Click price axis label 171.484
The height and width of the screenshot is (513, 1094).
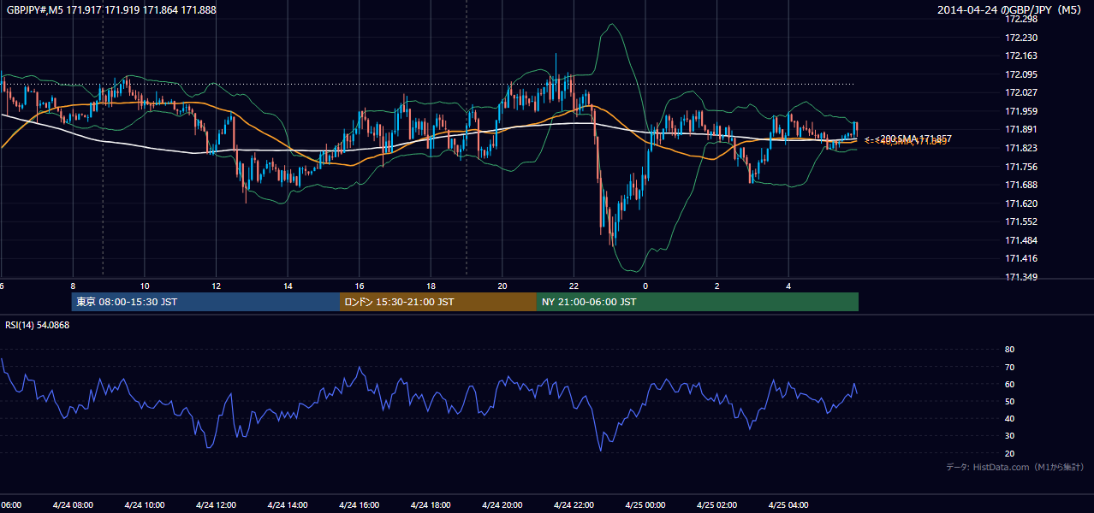(1020, 240)
